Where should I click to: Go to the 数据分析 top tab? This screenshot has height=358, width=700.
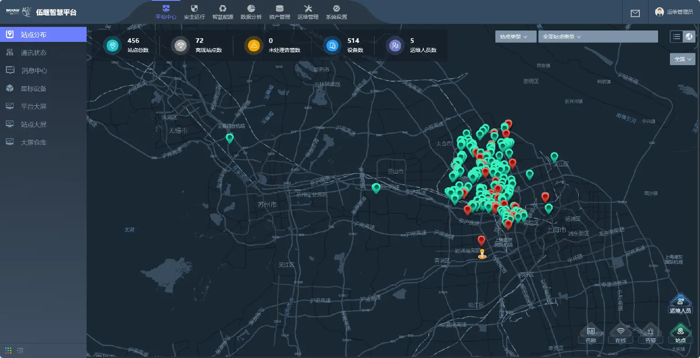251,12
